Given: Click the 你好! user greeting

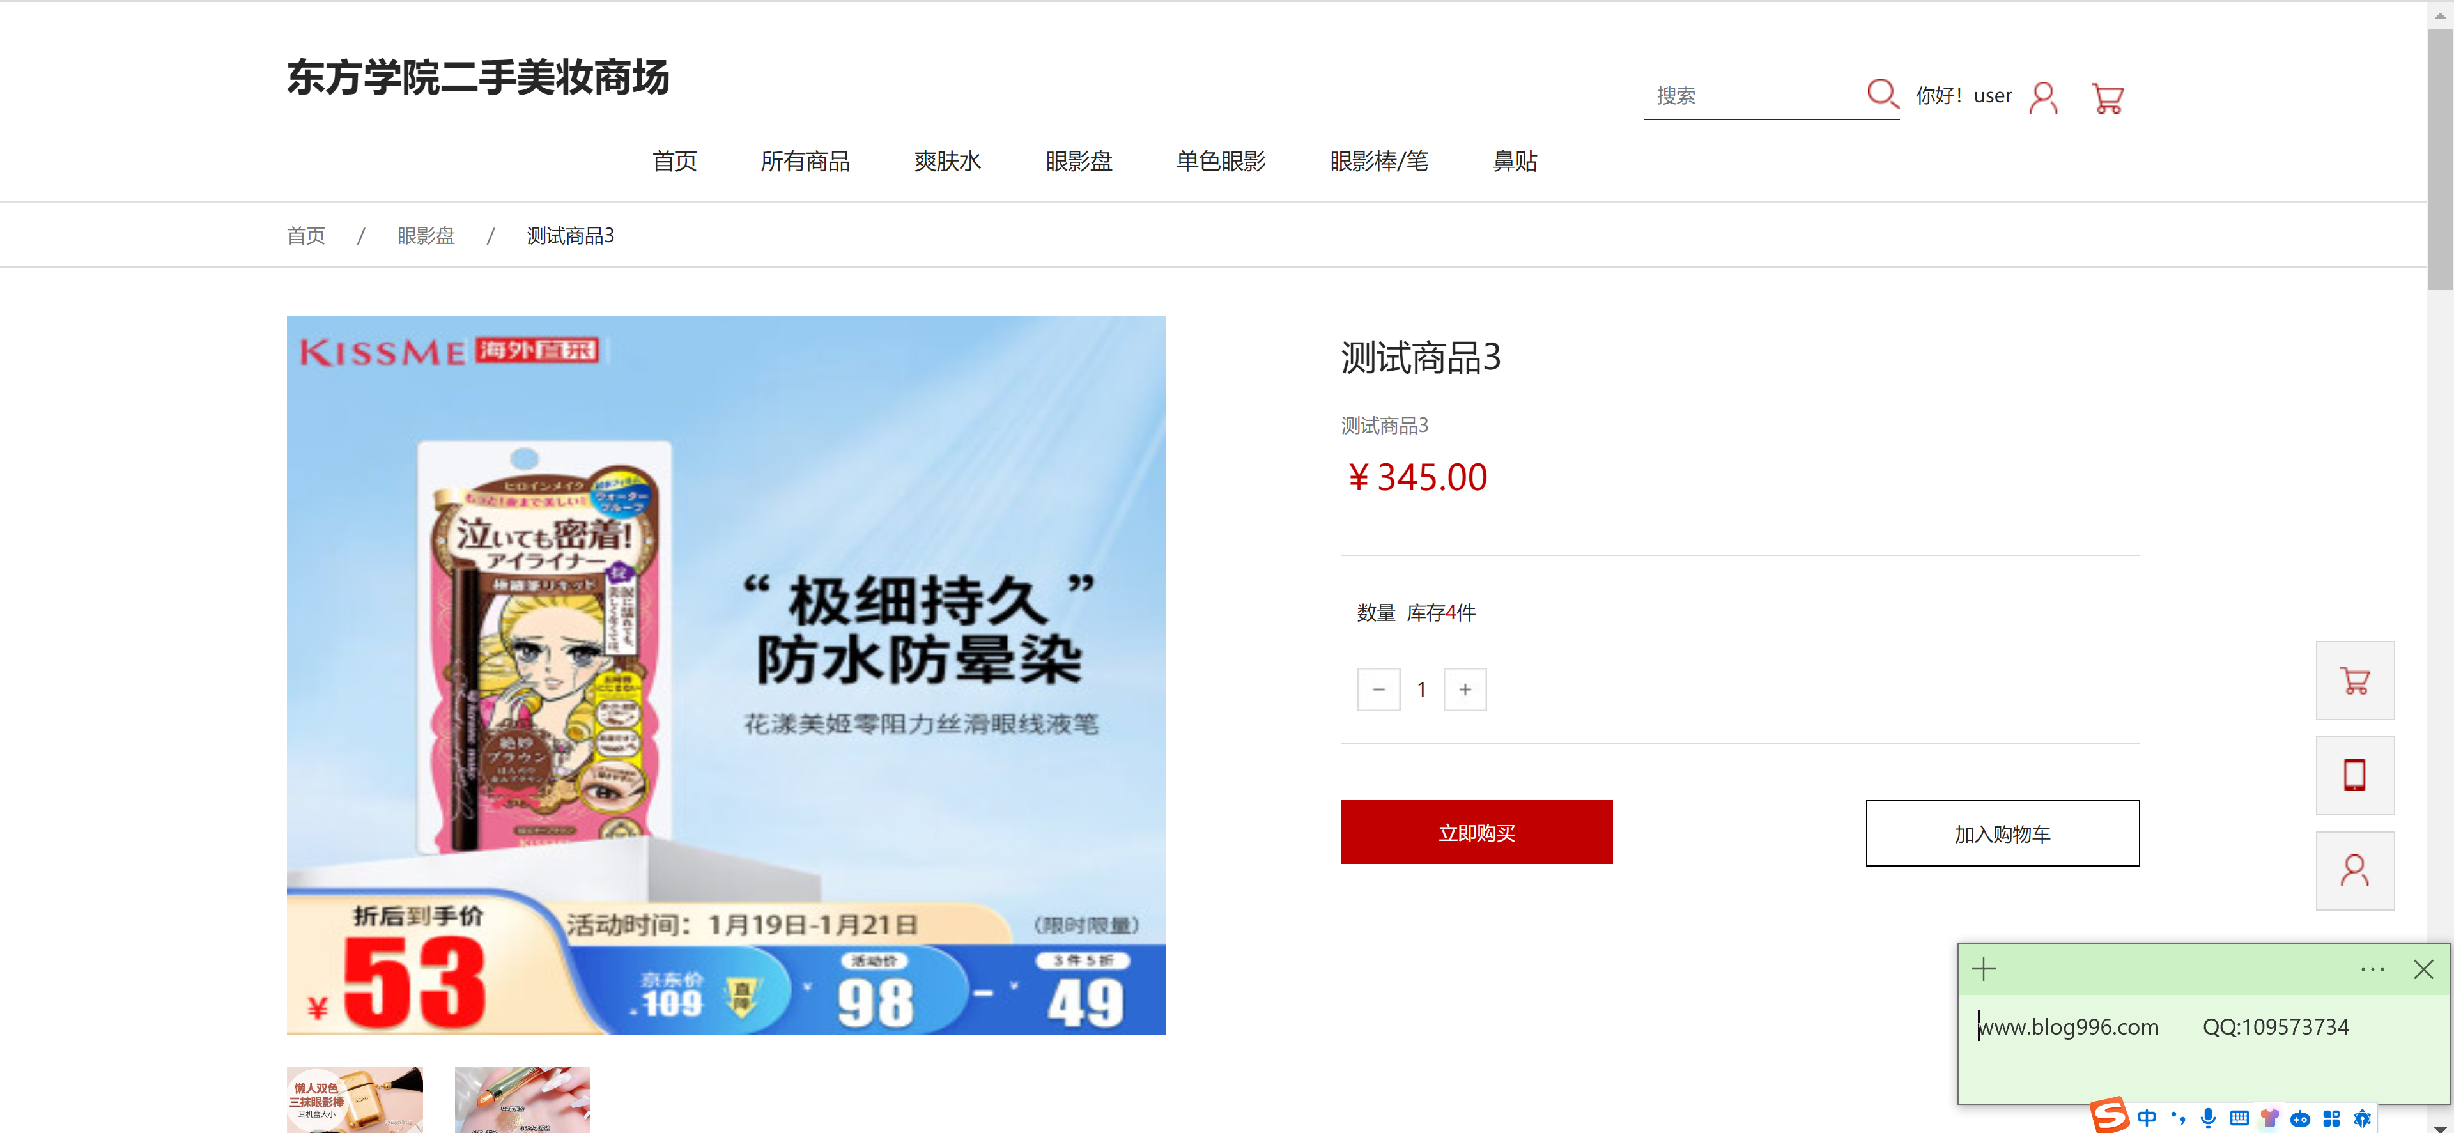Looking at the screenshot, I should pyautogui.click(x=1964, y=96).
